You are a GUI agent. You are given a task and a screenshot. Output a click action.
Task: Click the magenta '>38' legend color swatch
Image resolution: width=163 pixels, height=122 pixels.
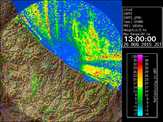(140, 56)
